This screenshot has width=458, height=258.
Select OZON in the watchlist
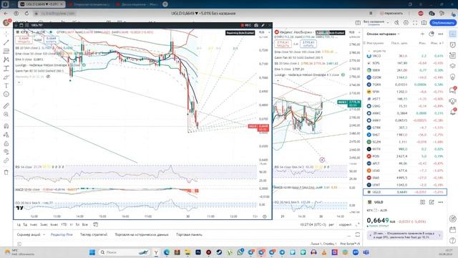pos(405,77)
